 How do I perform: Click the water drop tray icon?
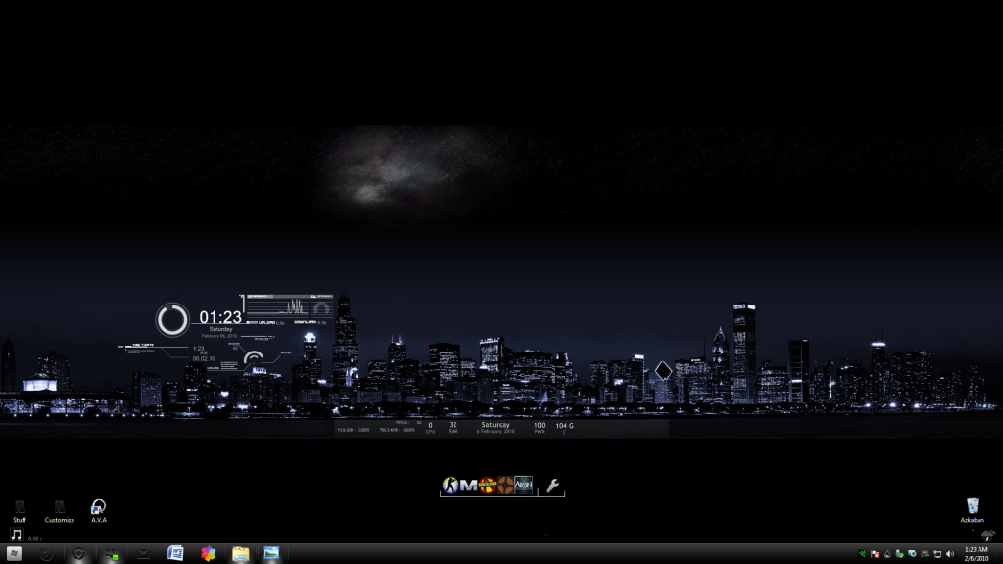[x=887, y=554]
